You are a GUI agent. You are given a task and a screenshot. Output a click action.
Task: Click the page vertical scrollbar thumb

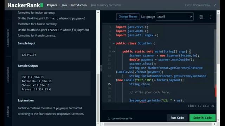click(218, 39)
